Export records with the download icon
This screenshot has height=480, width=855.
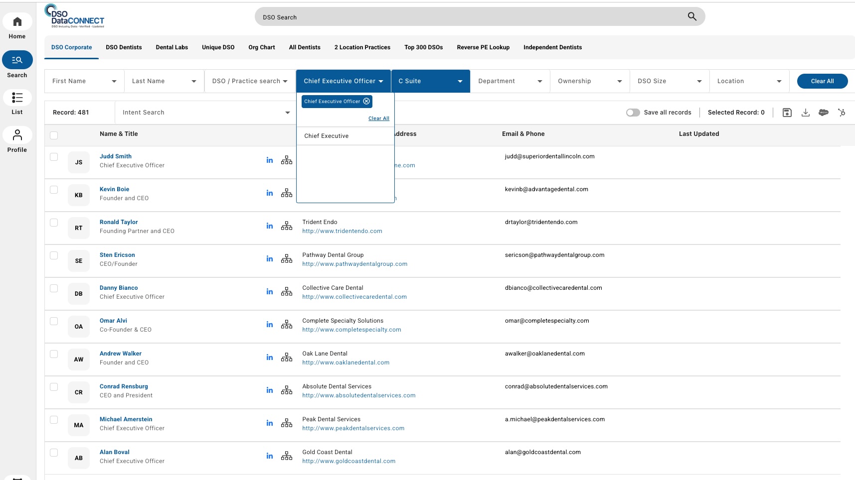(806, 113)
